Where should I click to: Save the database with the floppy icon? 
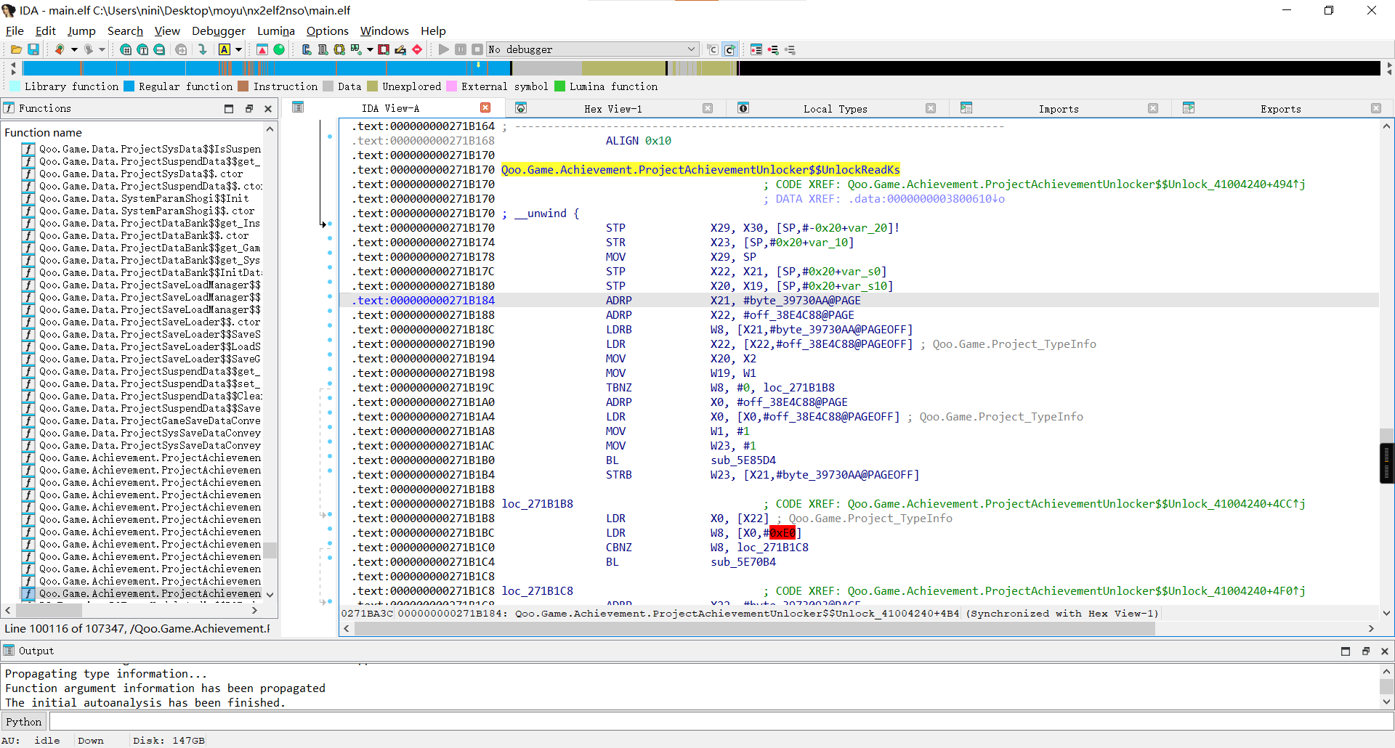[x=33, y=49]
